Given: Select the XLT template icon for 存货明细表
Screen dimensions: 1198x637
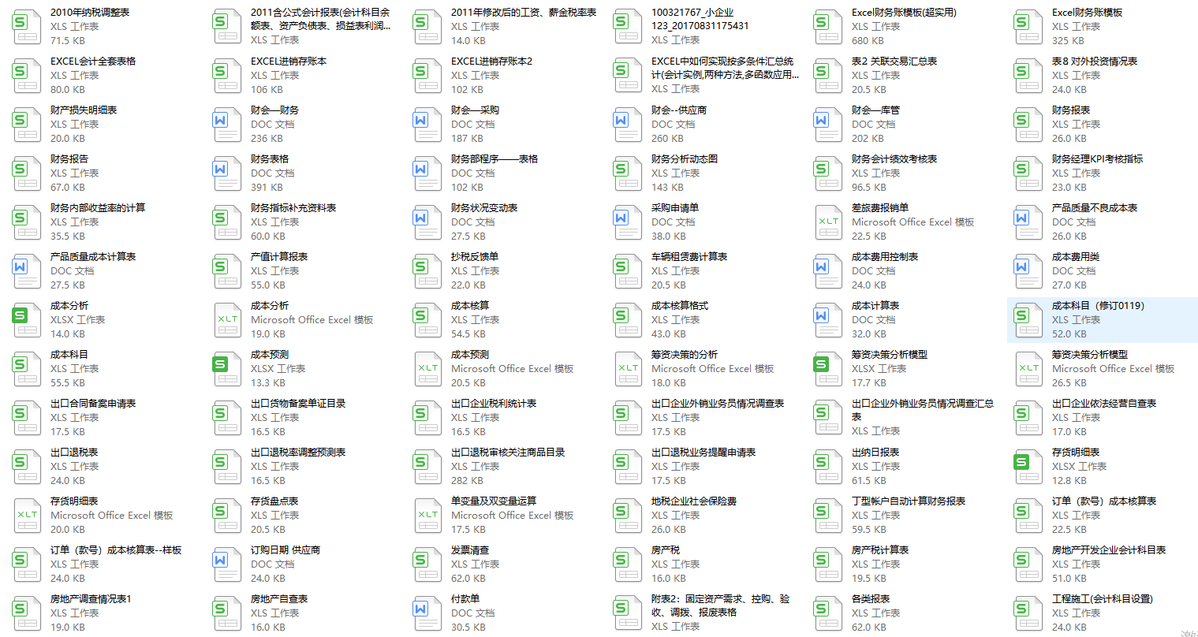Looking at the screenshot, I should [27, 516].
